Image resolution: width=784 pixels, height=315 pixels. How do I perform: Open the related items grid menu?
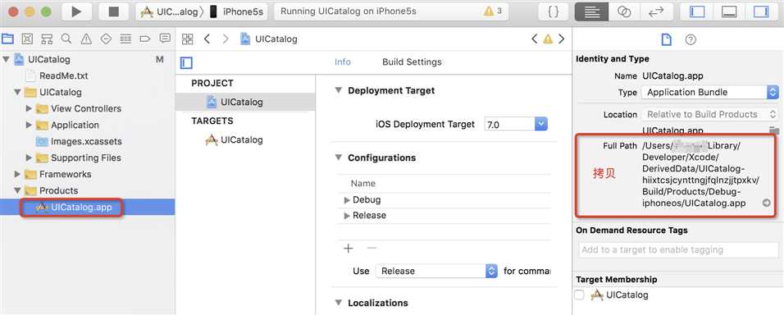coord(188,39)
